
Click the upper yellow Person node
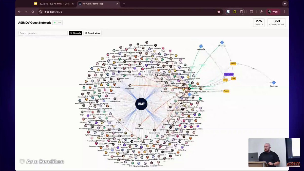pos(233,64)
